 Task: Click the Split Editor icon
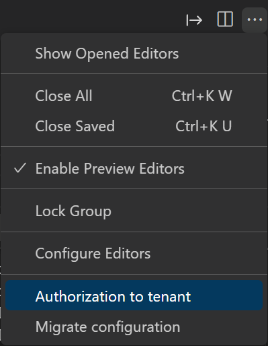225,20
